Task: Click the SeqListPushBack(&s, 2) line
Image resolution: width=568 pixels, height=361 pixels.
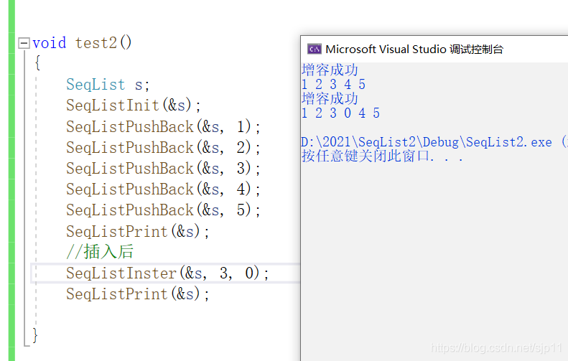Action: (163, 148)
